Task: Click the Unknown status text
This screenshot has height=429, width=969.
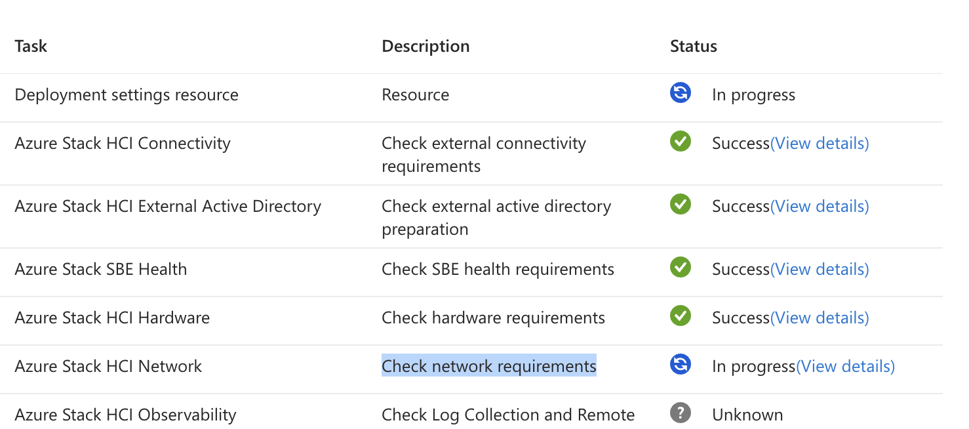Action: click(747, 415)
